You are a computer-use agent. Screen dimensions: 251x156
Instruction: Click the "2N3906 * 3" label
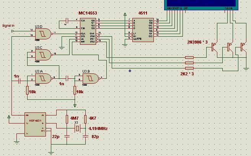point(197,42)
